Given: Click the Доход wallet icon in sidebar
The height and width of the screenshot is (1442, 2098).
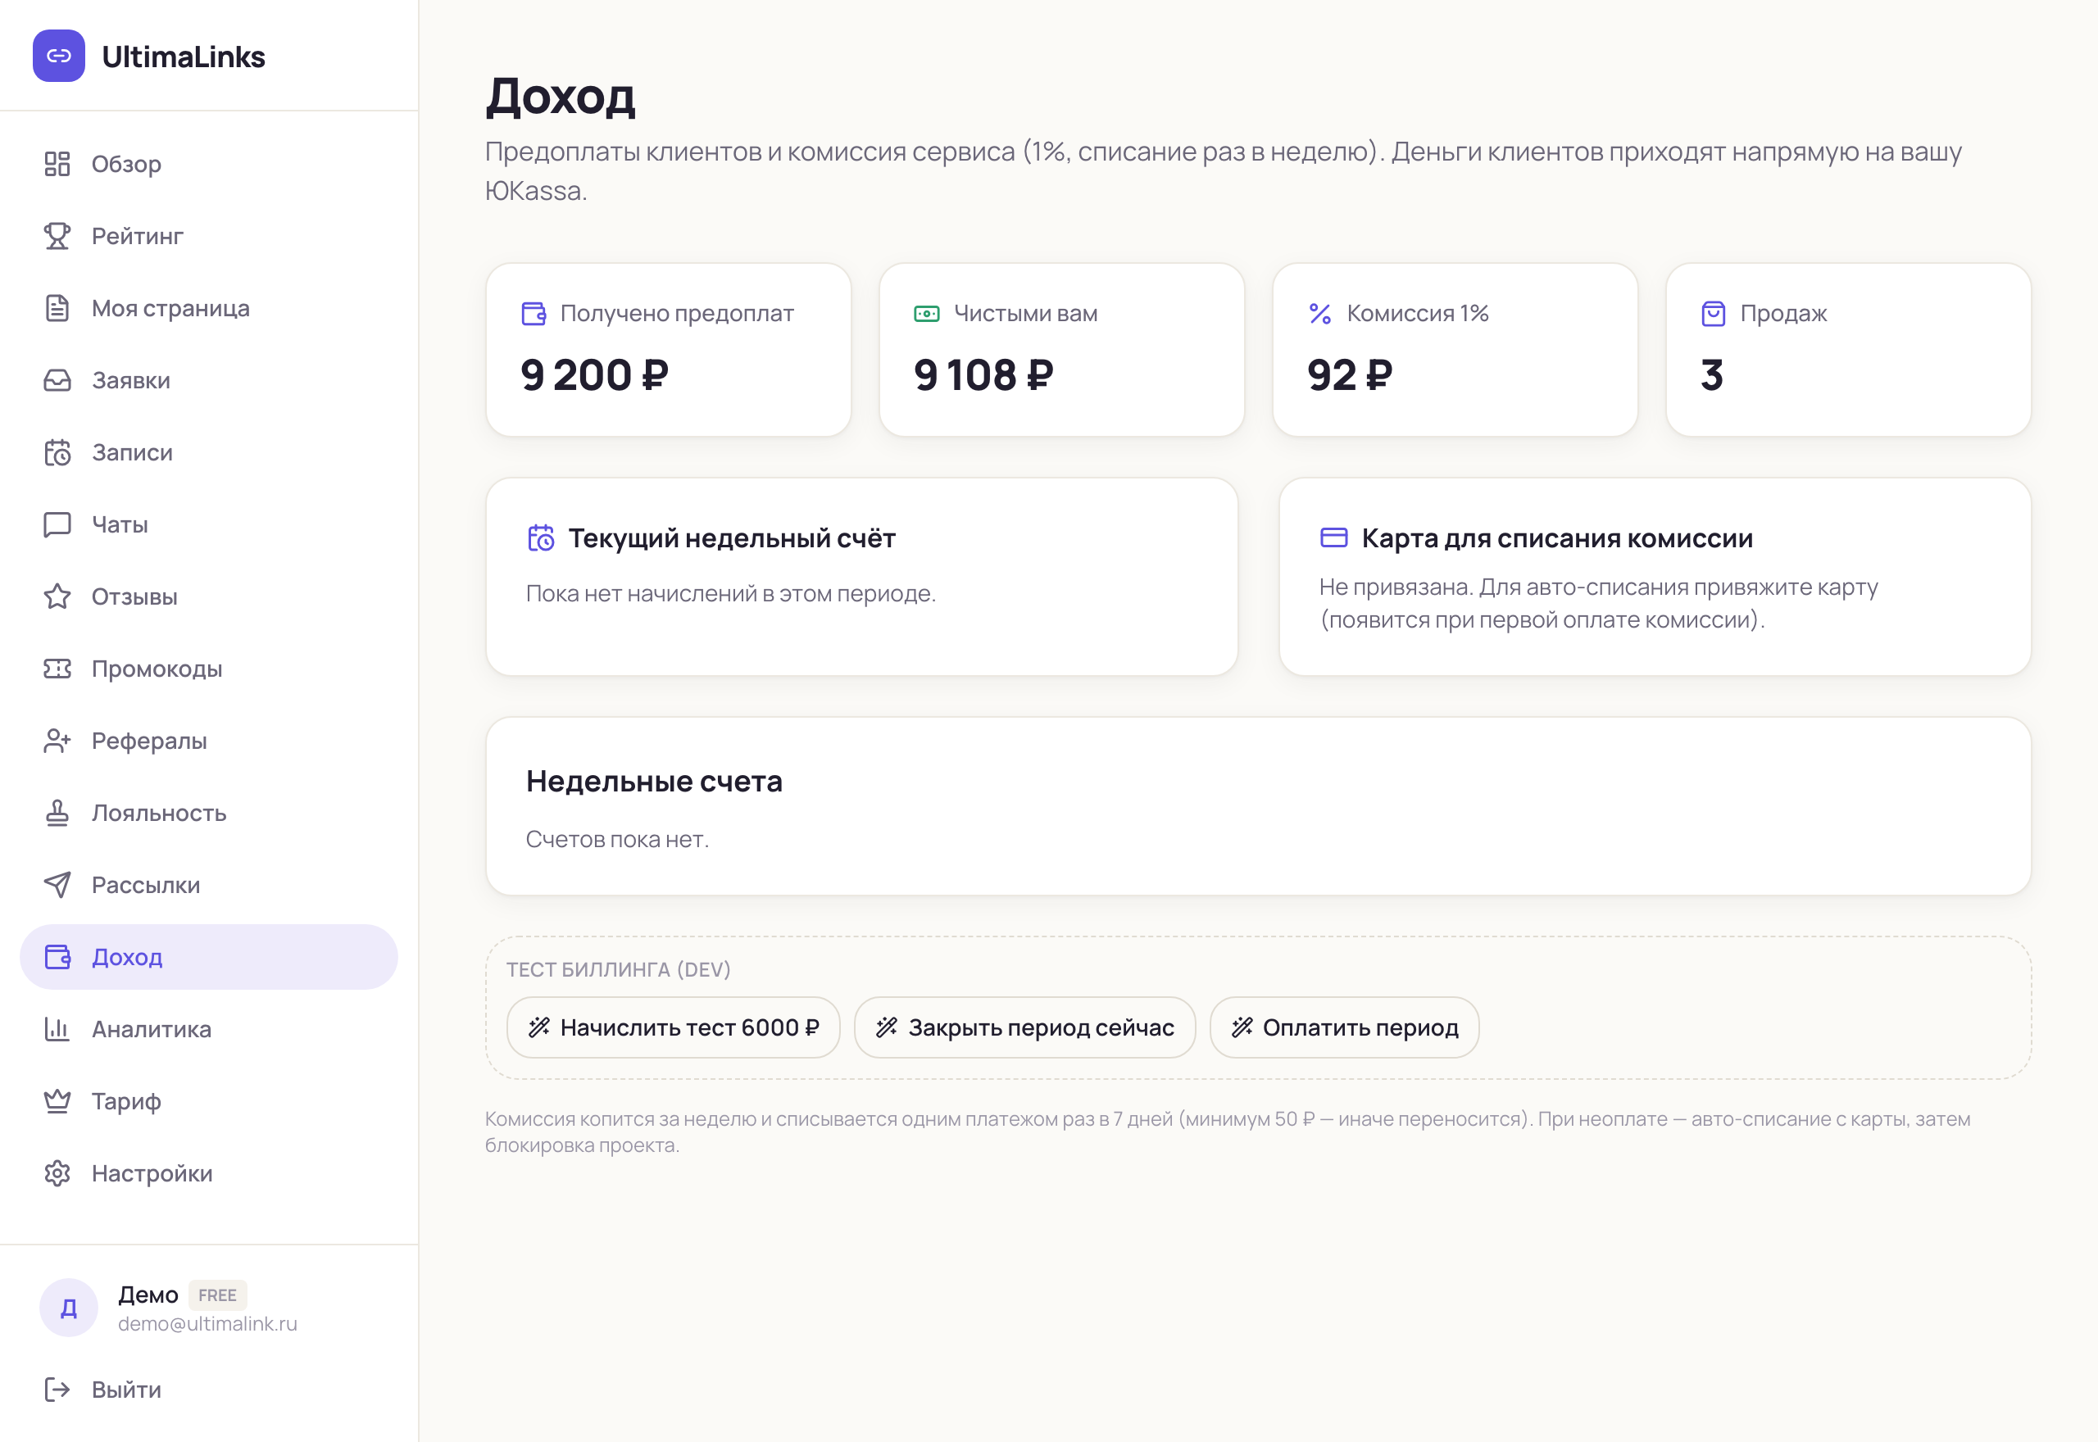Looking at the screenshot, I should (57, 957).
